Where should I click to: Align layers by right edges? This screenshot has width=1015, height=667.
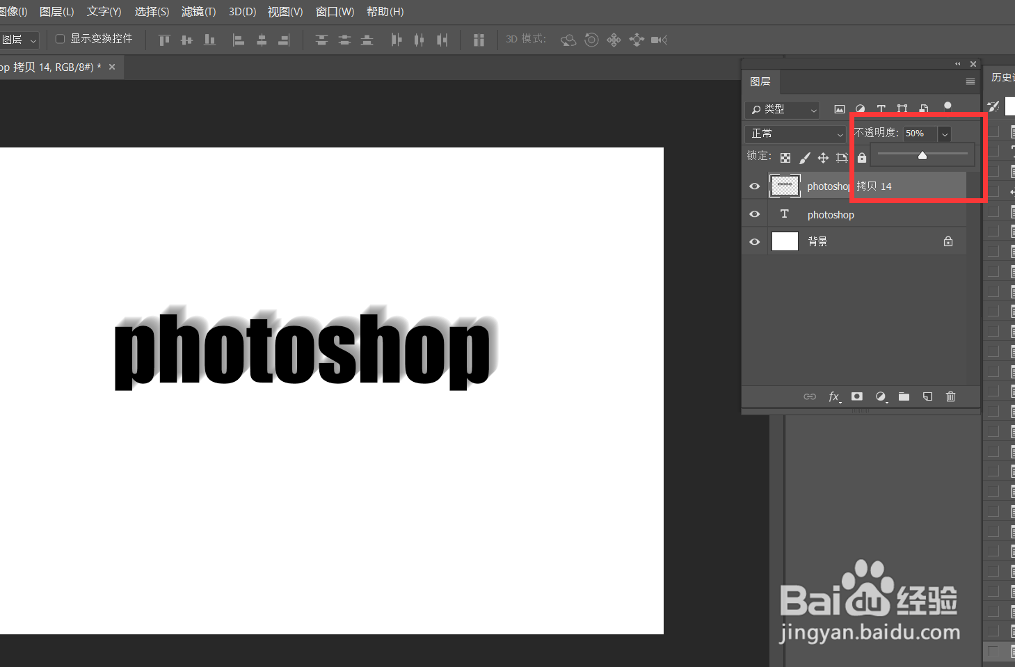tap(284, 40)
